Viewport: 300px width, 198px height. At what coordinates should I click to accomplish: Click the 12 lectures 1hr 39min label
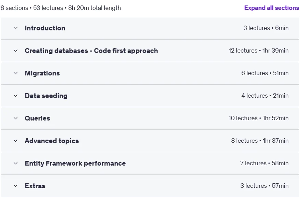pos(258,51)
